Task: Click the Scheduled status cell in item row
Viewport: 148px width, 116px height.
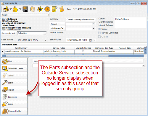Action: (139, 51)
